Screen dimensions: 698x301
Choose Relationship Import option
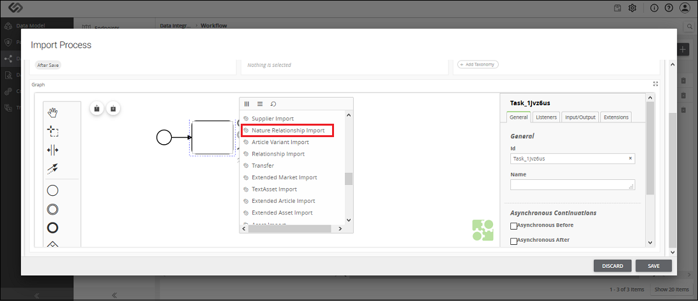(278, 154)
